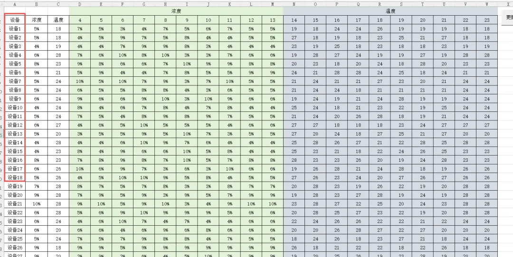
Task: Click green header cell 8 in column H
Action: pos(166,20)
